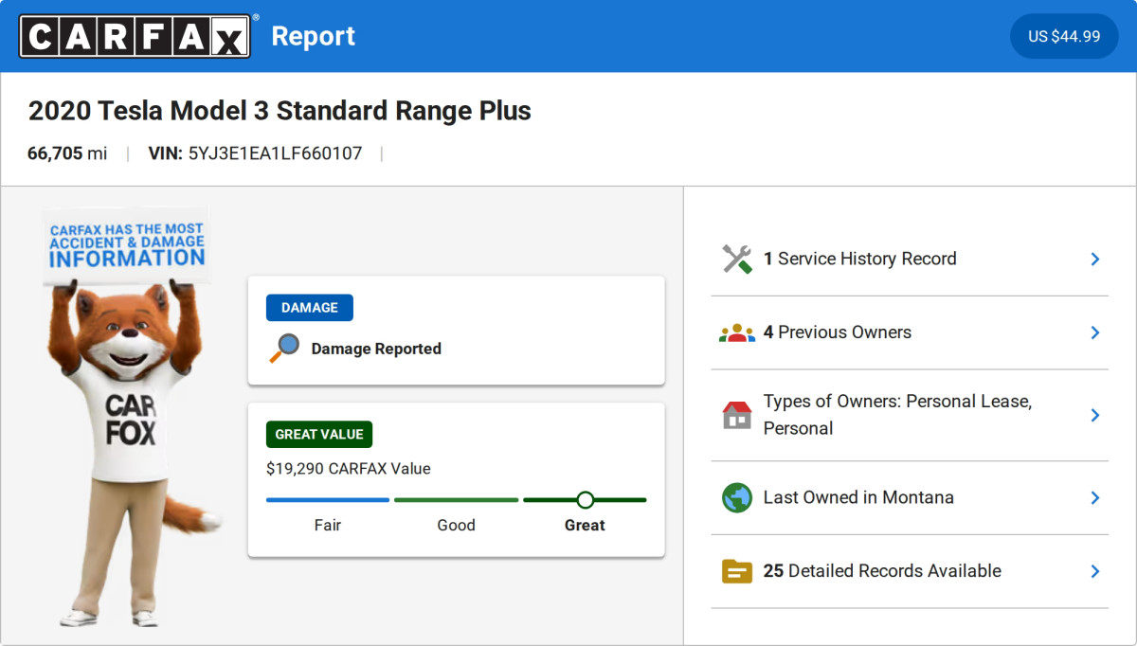Click the VIN 5YJ3E1EA1LF660107 text

255,153
